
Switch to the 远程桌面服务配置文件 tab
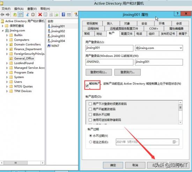coord(124,29)
